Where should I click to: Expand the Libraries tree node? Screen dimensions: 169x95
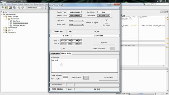4,30
